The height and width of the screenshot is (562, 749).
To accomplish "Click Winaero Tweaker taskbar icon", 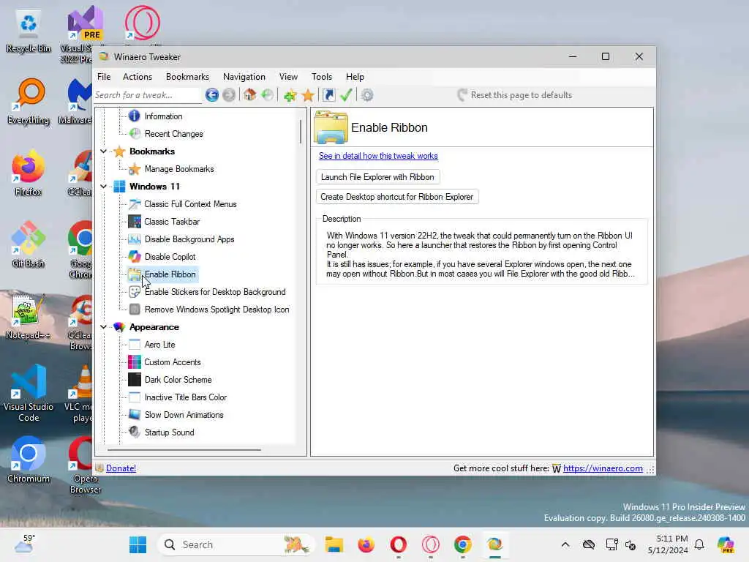I will [x=495, y=544].
